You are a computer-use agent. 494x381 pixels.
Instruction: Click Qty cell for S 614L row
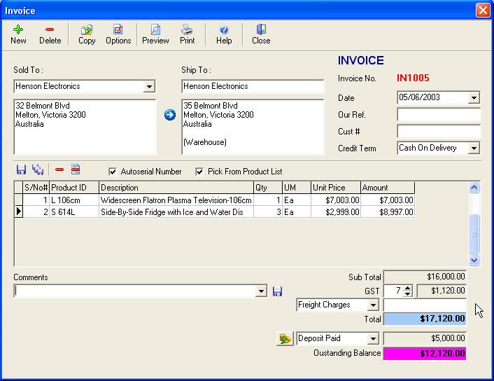[268, 212]
